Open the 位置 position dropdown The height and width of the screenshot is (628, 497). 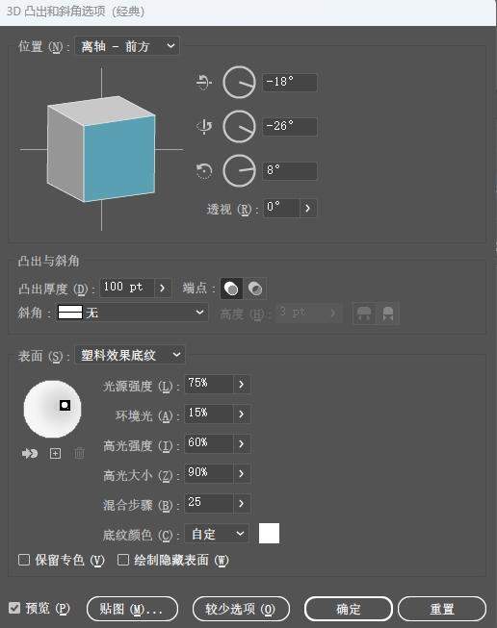(127, 46)
